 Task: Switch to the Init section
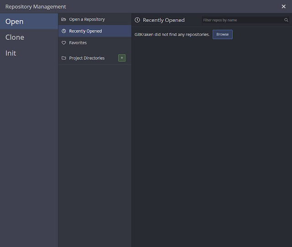[x=29, y=53]
